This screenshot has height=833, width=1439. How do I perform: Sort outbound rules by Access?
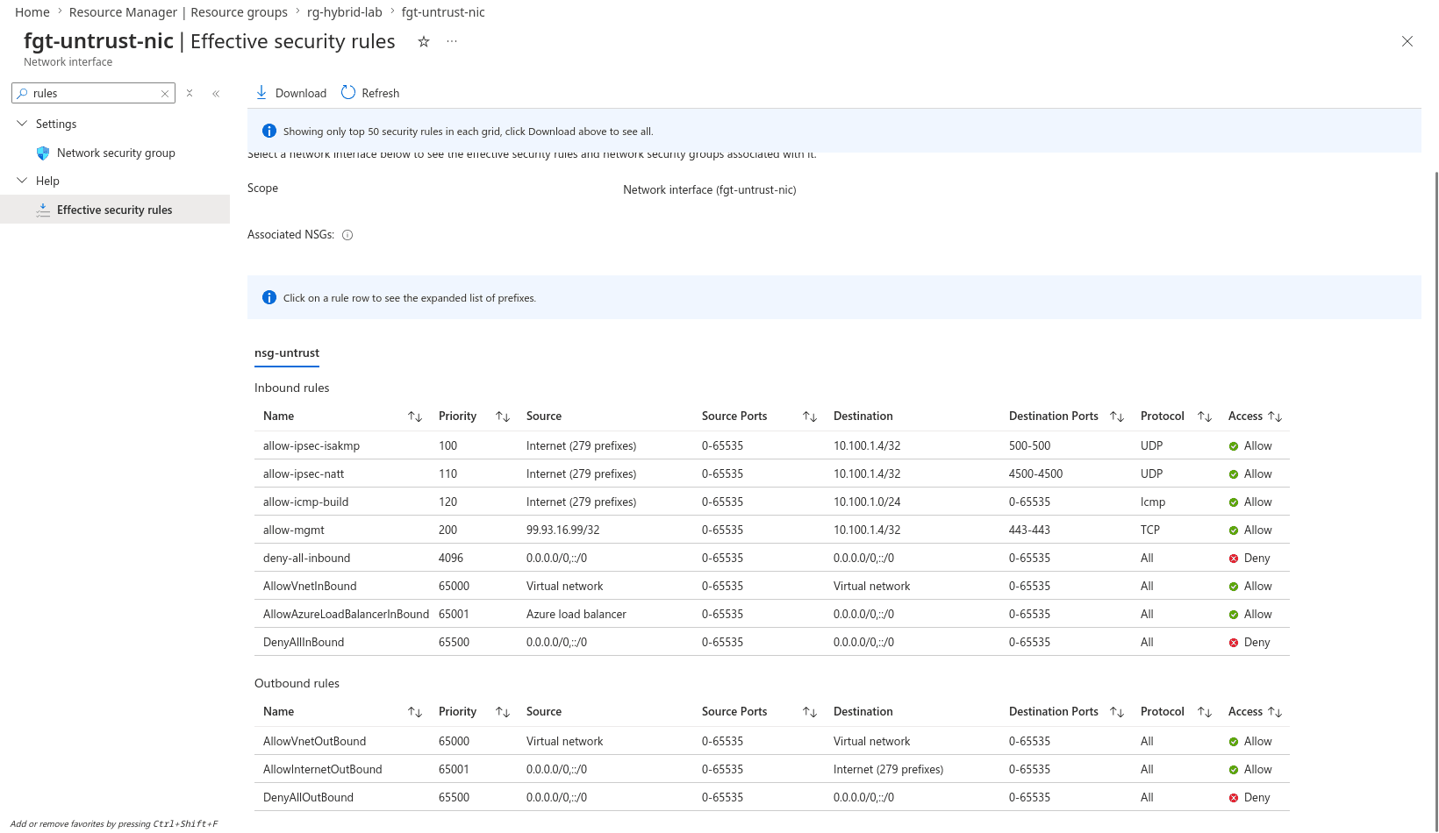1275,712
